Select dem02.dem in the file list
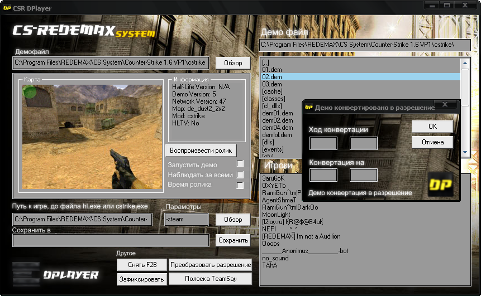The height and width of the screenshot is (296, 481). point(277,120)
